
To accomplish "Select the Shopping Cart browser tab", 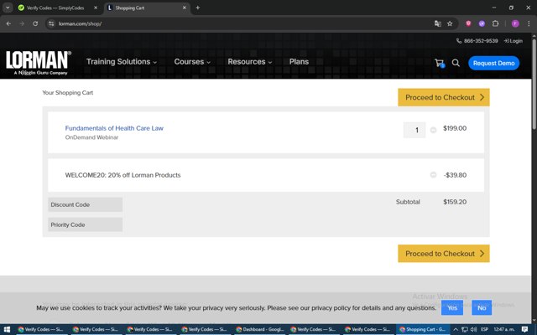I will (x=148, y=8).
